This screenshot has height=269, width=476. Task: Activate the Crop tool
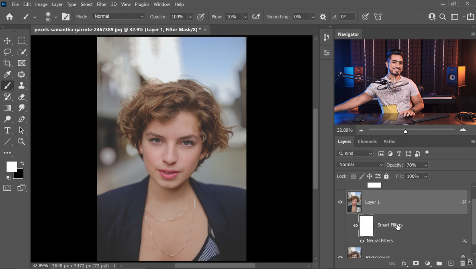[7, 63]
